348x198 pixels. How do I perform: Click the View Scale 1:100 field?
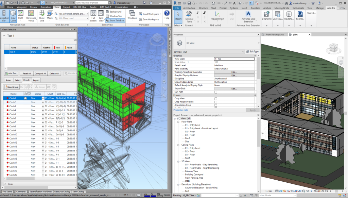pos(234,59)
